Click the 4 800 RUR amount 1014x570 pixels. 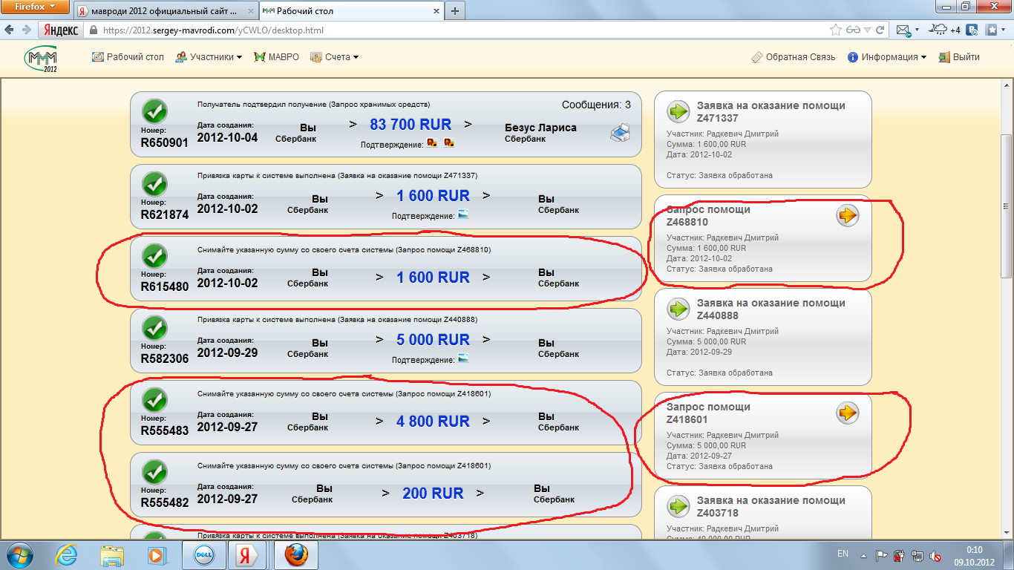coord(433,421)
